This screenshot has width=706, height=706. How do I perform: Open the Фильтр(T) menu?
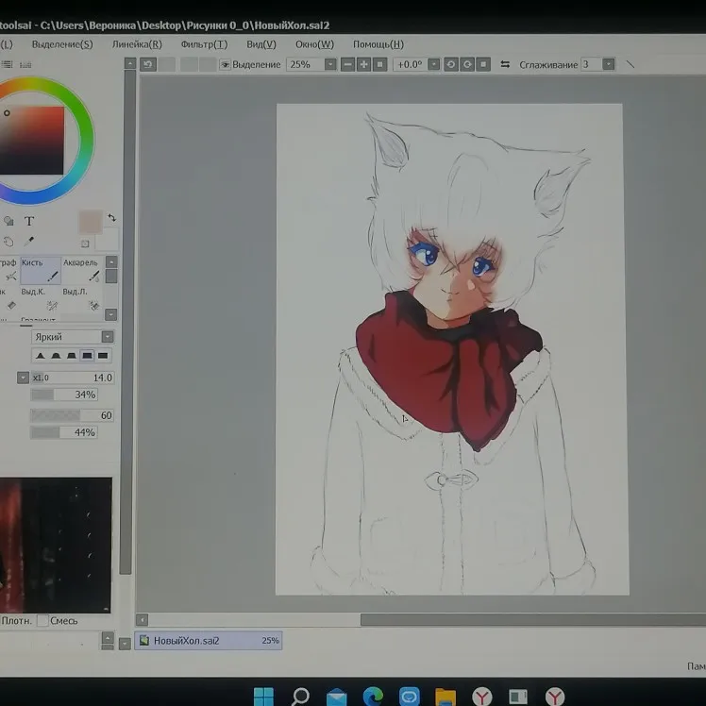point(204,44)
